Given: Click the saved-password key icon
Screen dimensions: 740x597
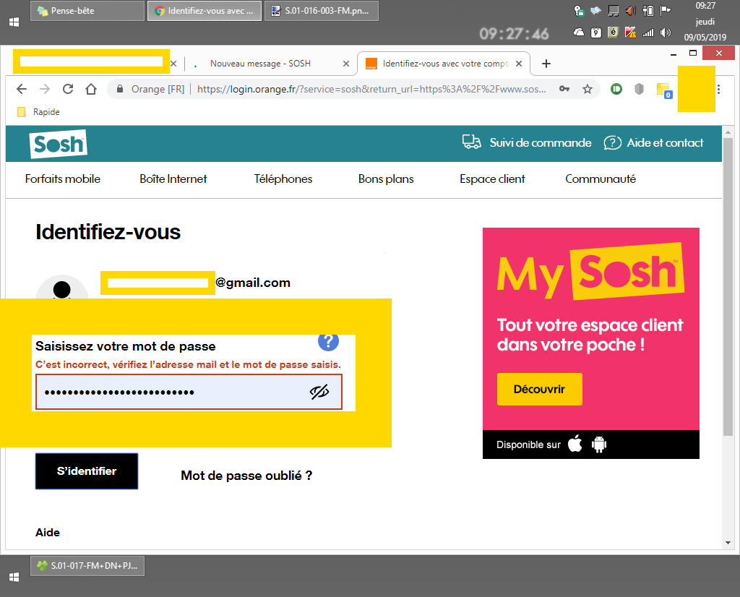Looking at the screenshot, I should click(x=564, y=89).
